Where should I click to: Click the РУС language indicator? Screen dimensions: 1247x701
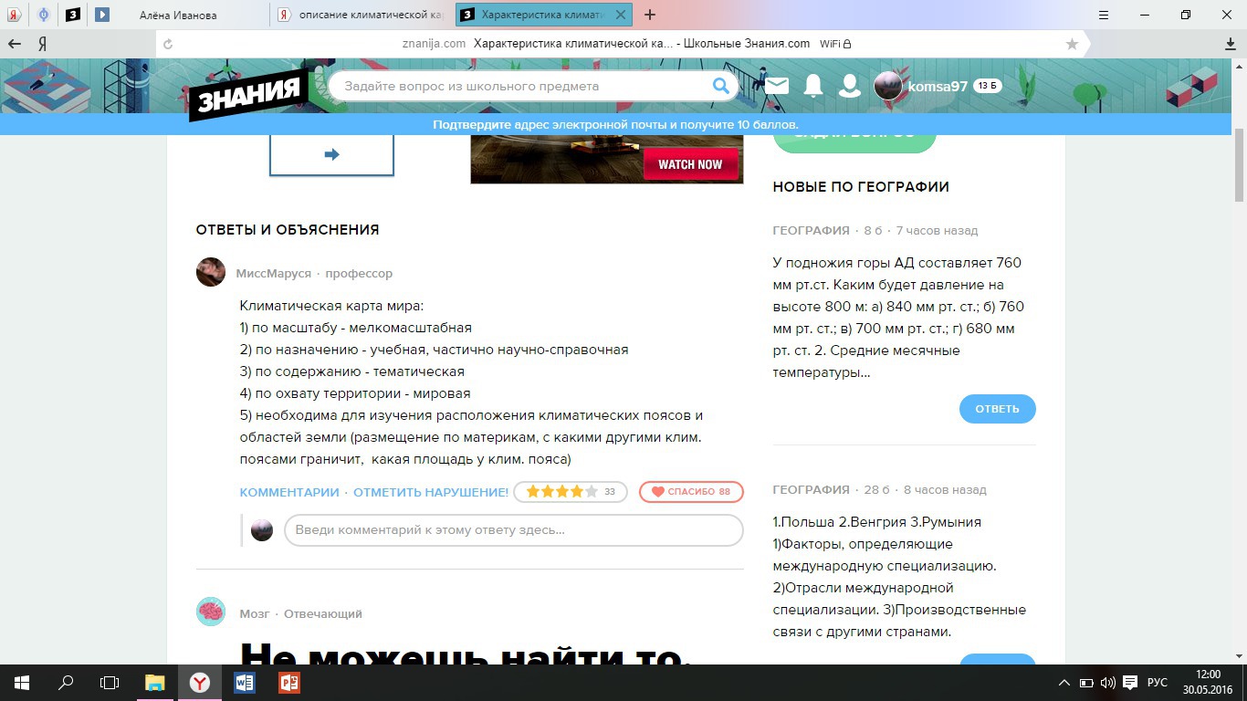pyautogui.click(x=1158, y=683)
